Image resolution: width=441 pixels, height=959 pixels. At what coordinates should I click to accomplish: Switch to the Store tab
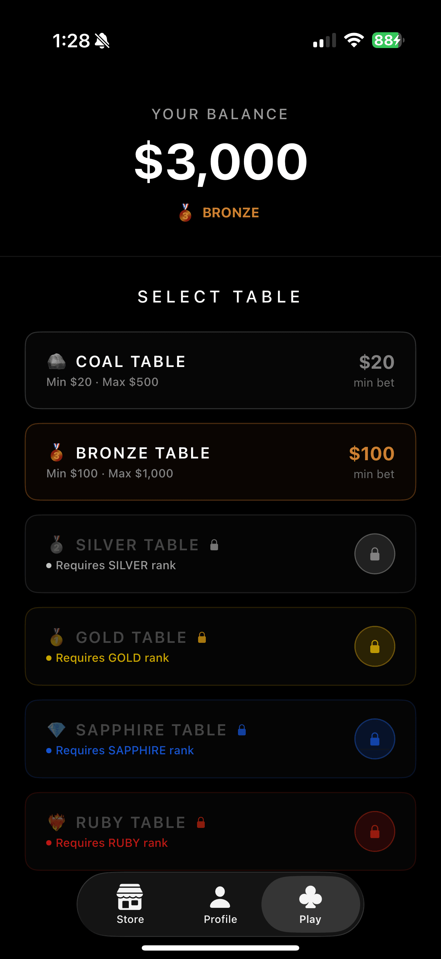point(129,905)
